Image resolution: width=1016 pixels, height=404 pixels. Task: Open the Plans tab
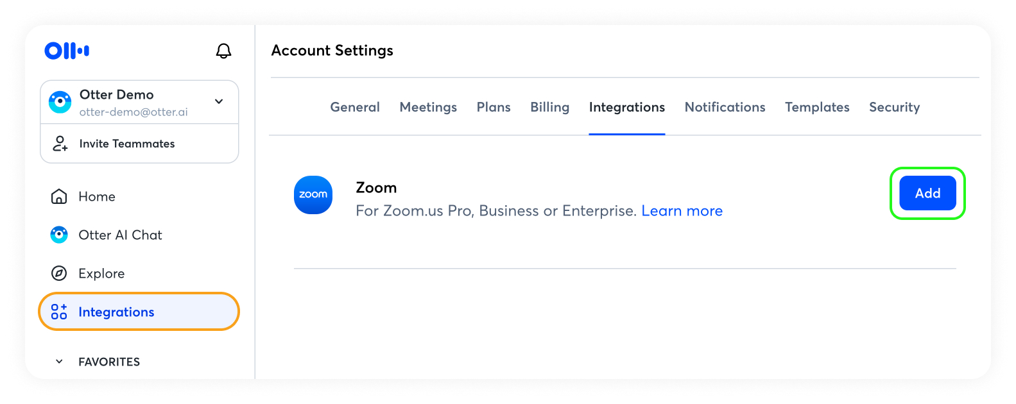[494, 107]
